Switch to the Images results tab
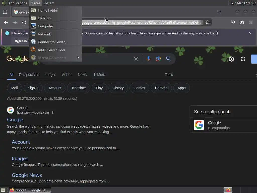The width and height of the screenshot is (257, 193). coord(50,75)
